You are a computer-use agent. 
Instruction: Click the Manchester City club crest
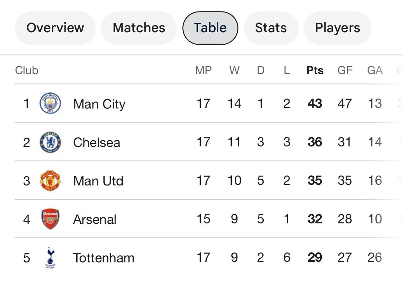(50, 103)
